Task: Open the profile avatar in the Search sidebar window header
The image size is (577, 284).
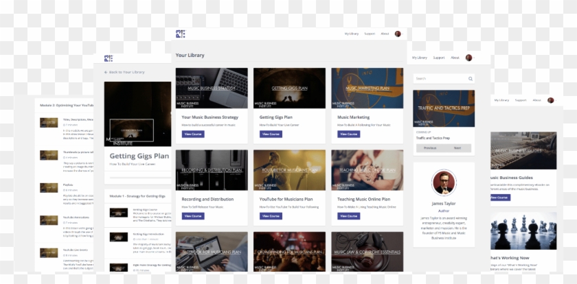Action: pos(468,58)
